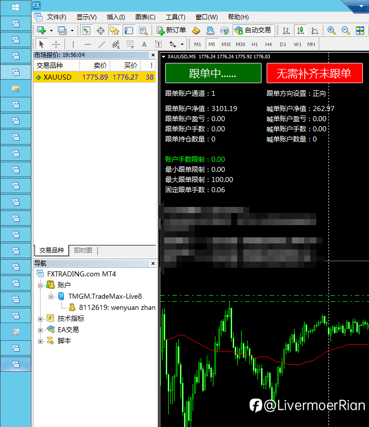Image resolution: width=369 pixels, height=427 pixels.
Task: Switch chart to candlesticks icon
Action: 301,30
